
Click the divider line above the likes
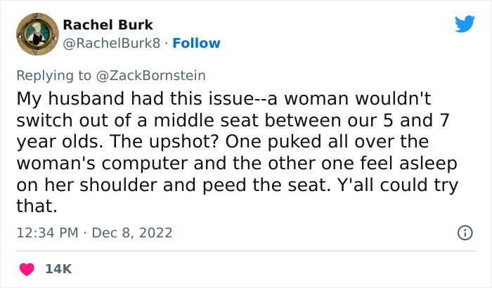pos(246,251)
